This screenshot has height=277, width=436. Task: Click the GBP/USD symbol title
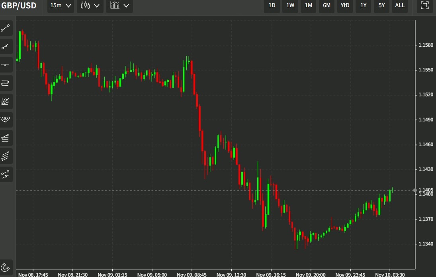(19, 6)
